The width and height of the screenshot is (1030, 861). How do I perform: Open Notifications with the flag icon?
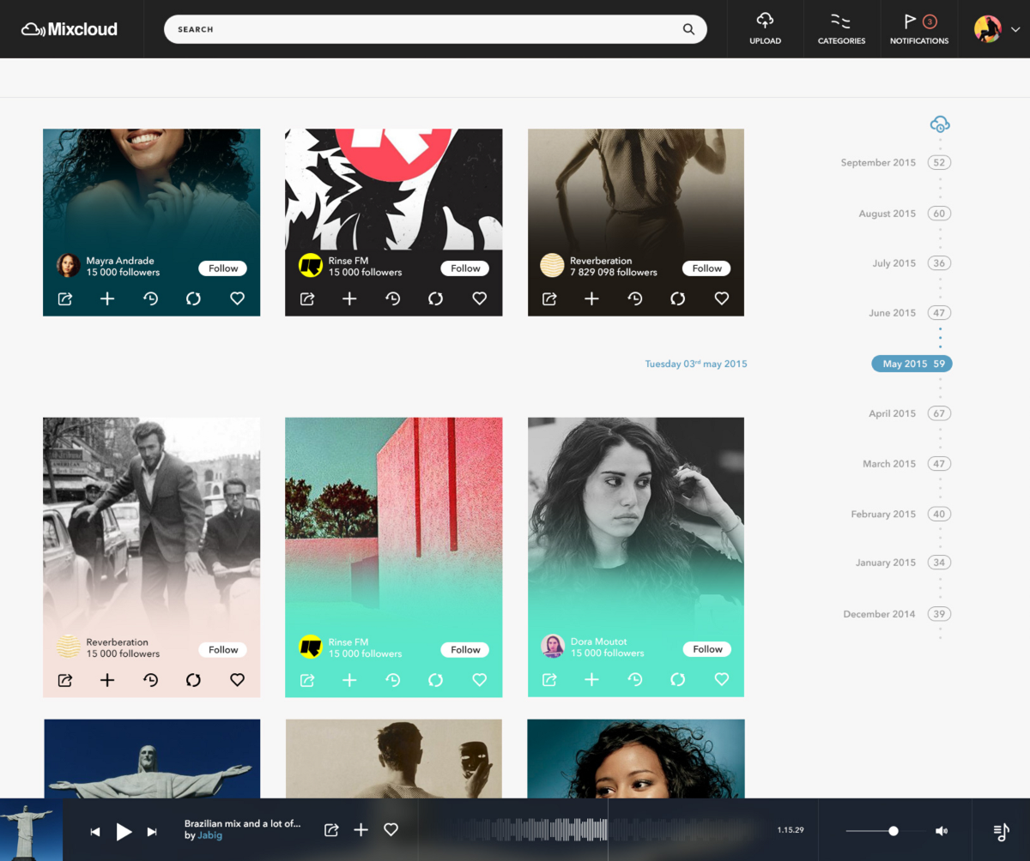tap(911, 21)
